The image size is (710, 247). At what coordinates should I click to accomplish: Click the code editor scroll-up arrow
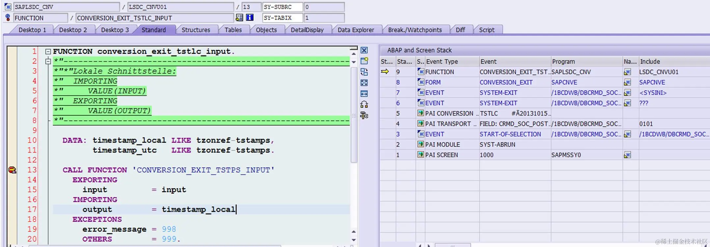pyautogui.click(x=354, y=54)
